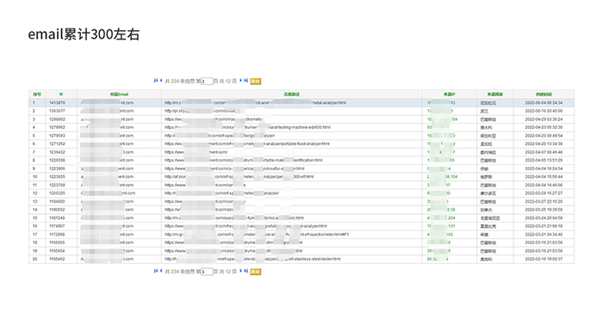603x330 pixels.
Task: Click the Id column header
Action: pyautogui.click(x=61, y=94)
